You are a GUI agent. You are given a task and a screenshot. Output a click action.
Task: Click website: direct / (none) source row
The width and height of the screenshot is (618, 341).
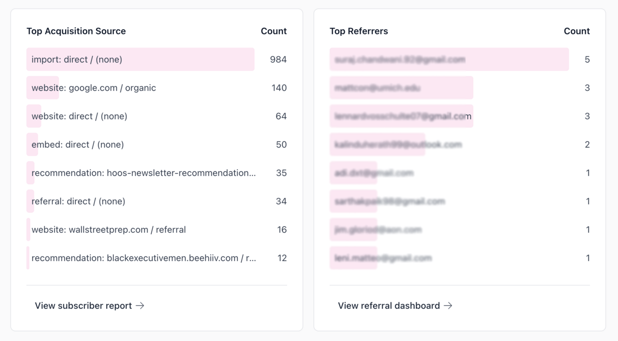click(x=156, y=116)
